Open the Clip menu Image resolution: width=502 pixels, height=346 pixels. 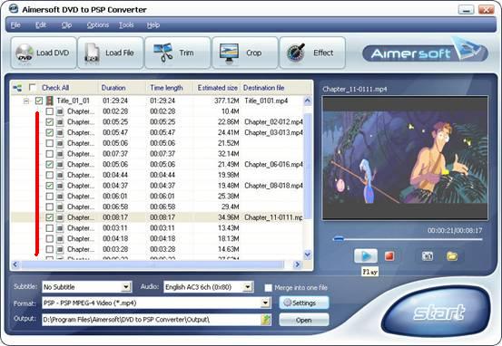tap(66, 25)
